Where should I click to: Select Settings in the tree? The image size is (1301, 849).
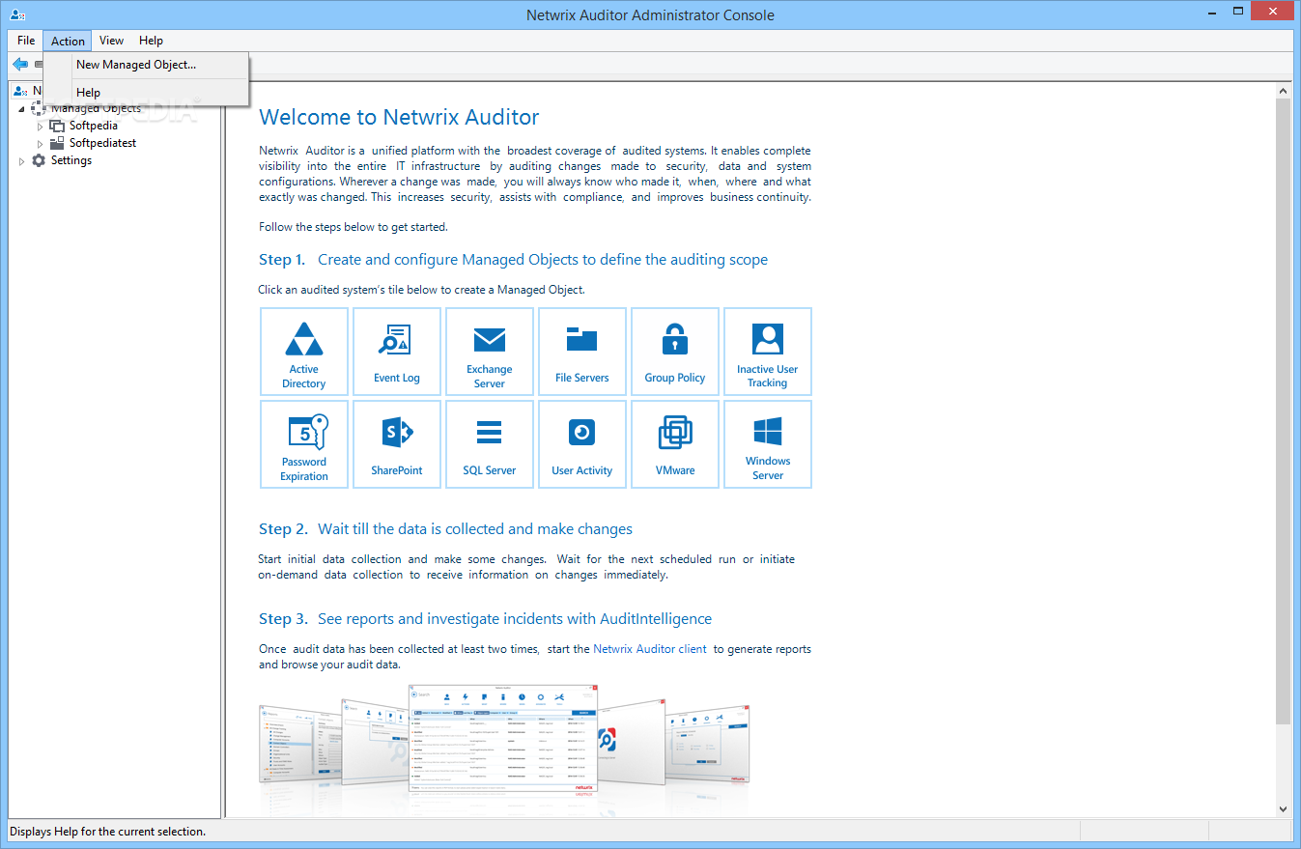(71, 160)
